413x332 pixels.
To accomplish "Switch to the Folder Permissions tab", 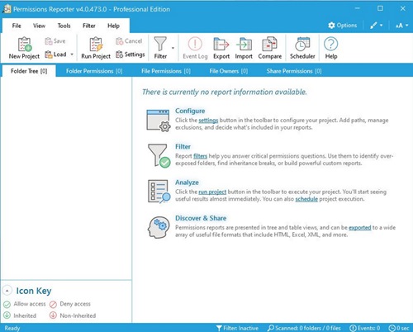I will click(94, 71).
